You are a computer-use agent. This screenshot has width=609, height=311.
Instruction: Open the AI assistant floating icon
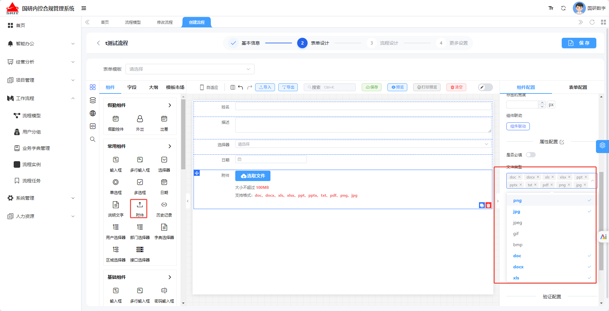click(x=603, y=236)
